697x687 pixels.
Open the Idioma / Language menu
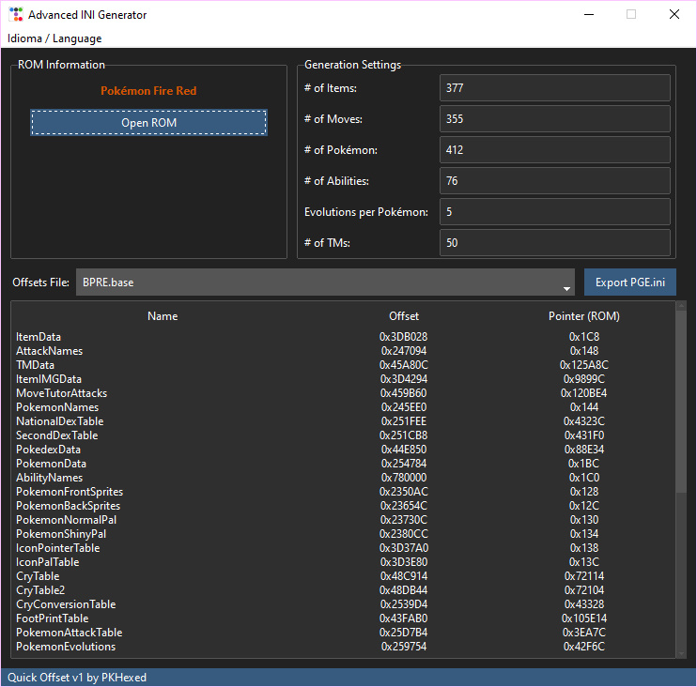coord(54,38)
